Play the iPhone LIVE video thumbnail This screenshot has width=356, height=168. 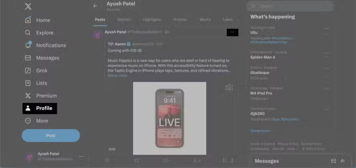(169, 118)
